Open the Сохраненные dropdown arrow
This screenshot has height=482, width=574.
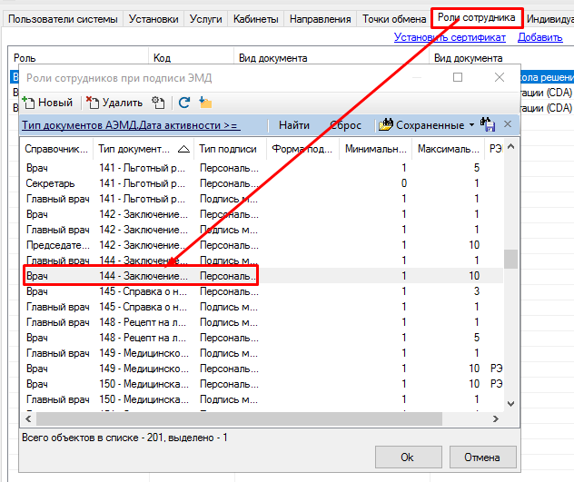pyautogui.click(x=472, y=125)
